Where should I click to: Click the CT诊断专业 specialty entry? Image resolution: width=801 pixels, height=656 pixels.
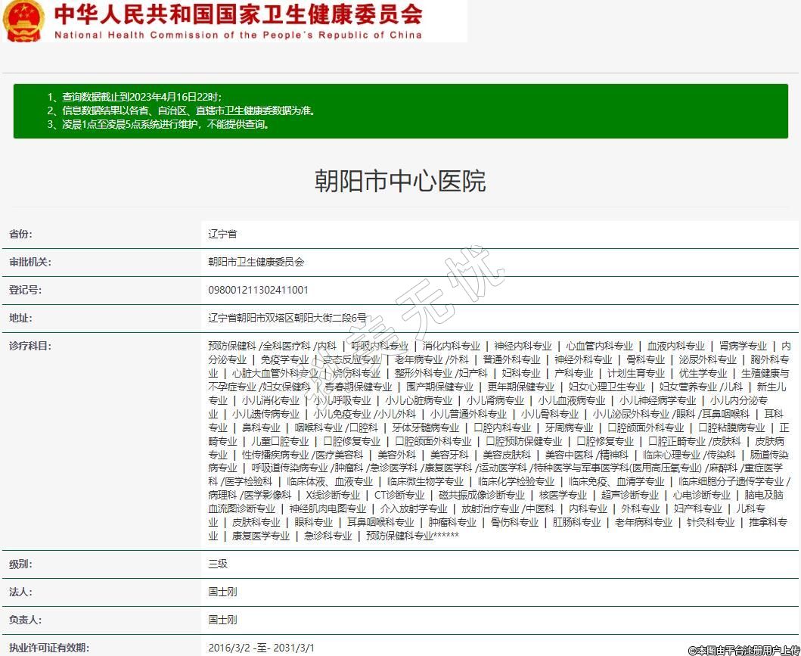[399, 495]
